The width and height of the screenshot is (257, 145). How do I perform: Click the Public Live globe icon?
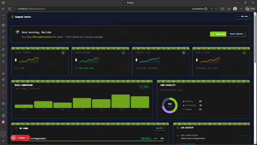click(184, 53)
